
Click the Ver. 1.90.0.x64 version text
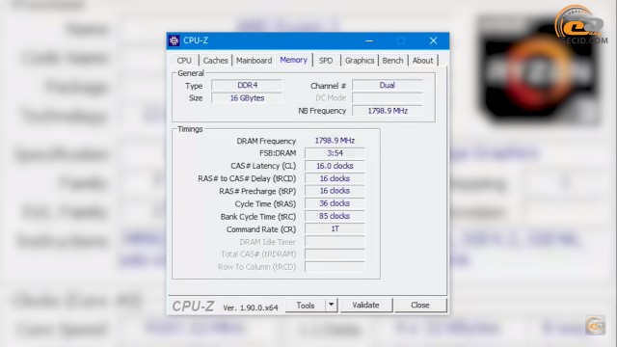click(x=251, y=307)
